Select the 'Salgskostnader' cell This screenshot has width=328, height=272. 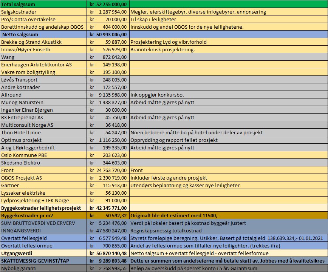(43, 12)
